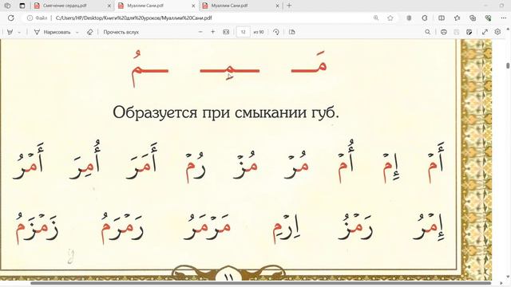Select the PDF highlight tool
This screenshot has width=511, height=287.
tap(10, 32)
